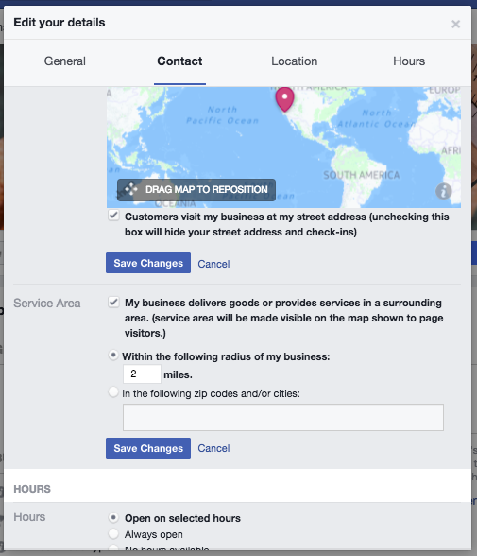Click the drag map to reposition icon
Viewport: 477px width, 556px height.
pos(131,189)
